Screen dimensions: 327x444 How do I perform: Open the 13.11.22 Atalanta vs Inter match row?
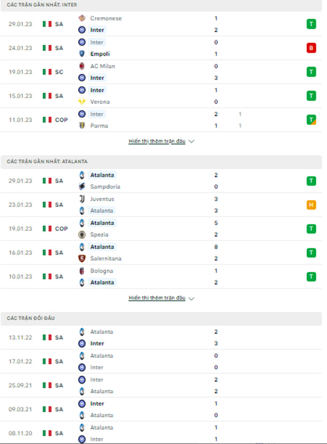161,338
